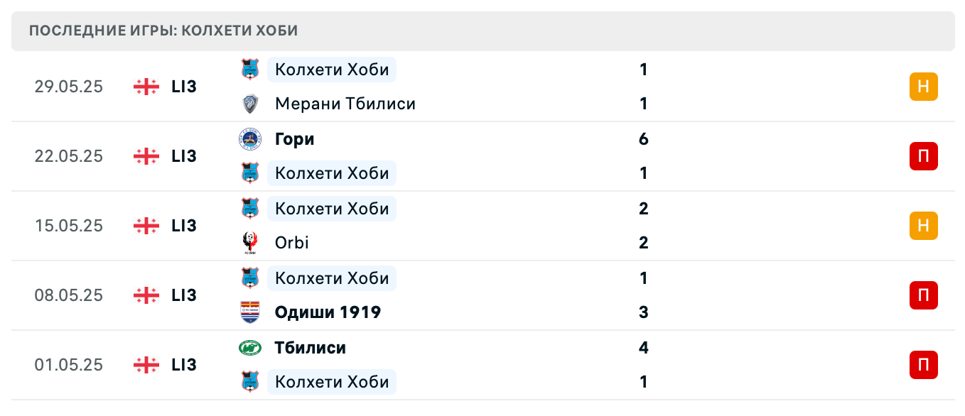Open the Гори team link
Viewport: 965px width, 416px height.
click(x=294, y=138)
